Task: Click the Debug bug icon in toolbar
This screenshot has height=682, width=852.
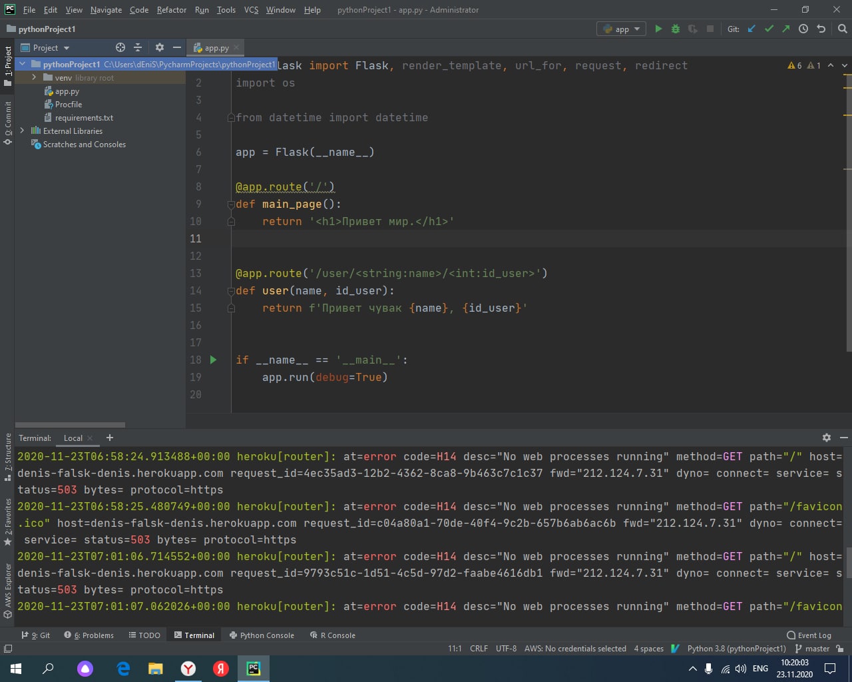Action: 676,29
